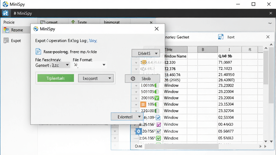Close the Fievt panel
Screen dimensions: 276x155
tap(268, 37)
